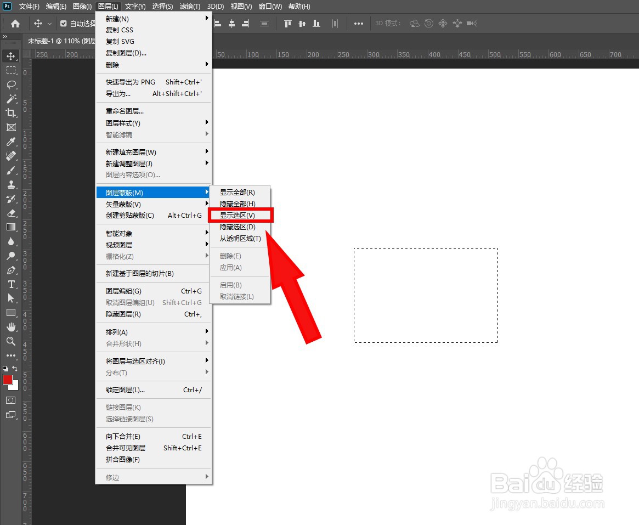
Task: Click the Photoshop Ps logo icon
Action: pyautogui.click(x=7, y=6)
